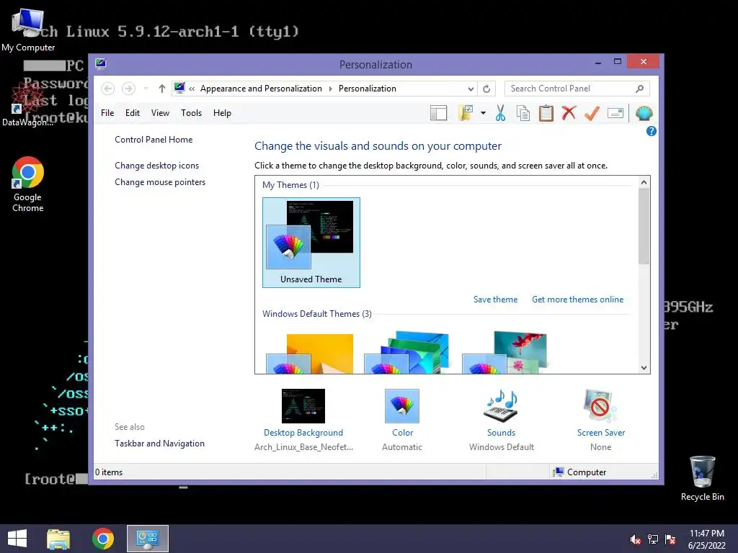Image resolution: width=738 pixels, height=553 pixels.
Task: Open File Explorer from the taskbar
Action: [x=58, y=539]
